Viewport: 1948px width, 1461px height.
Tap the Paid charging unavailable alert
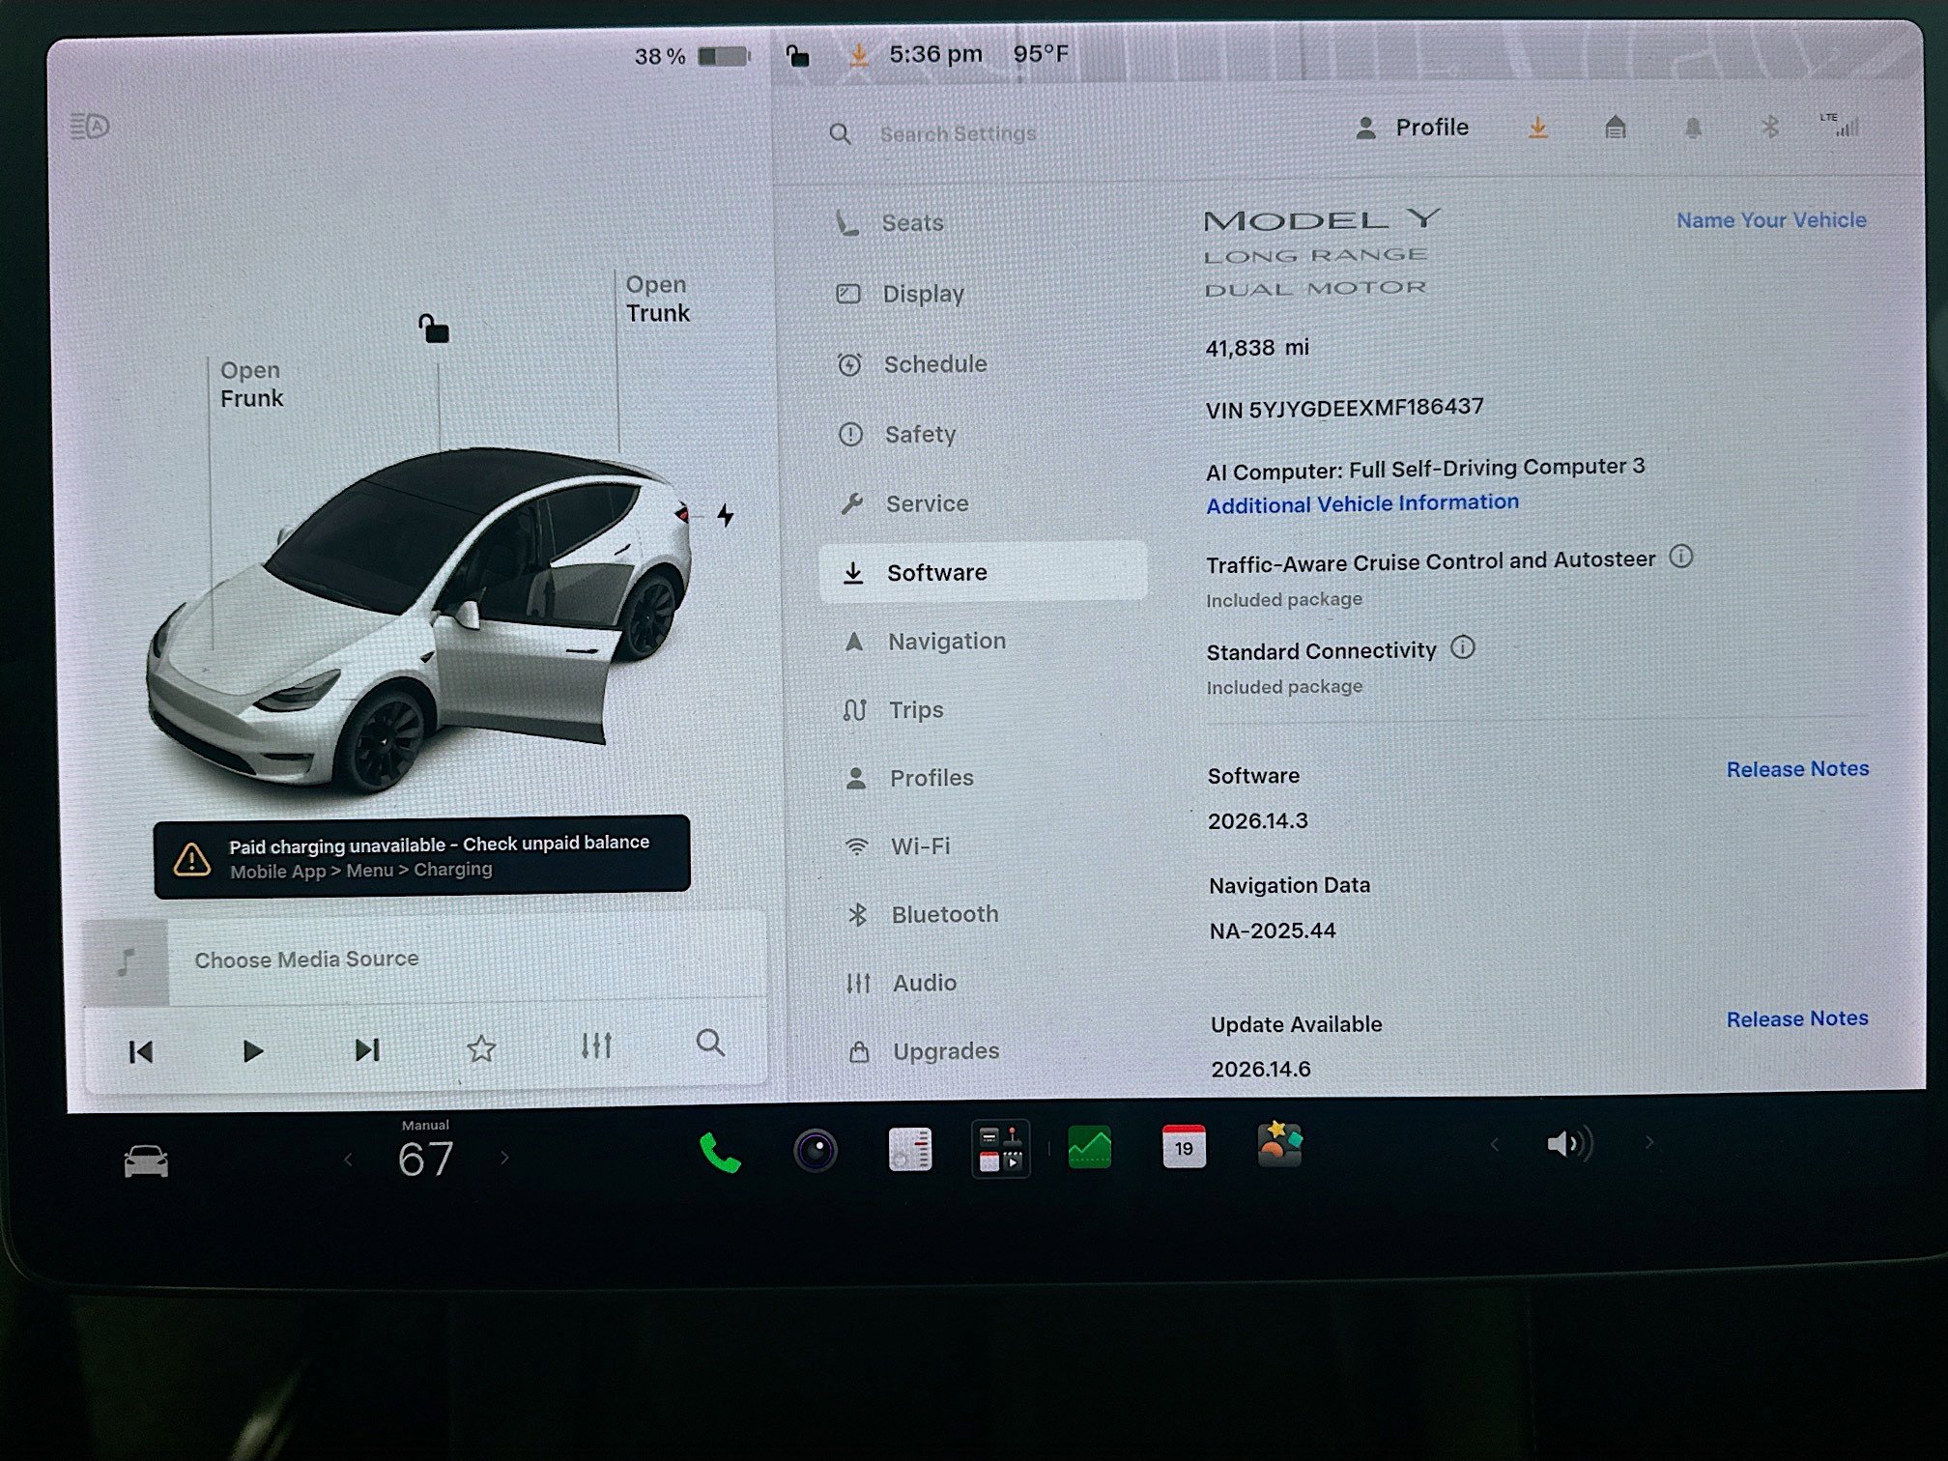[421, 857]
